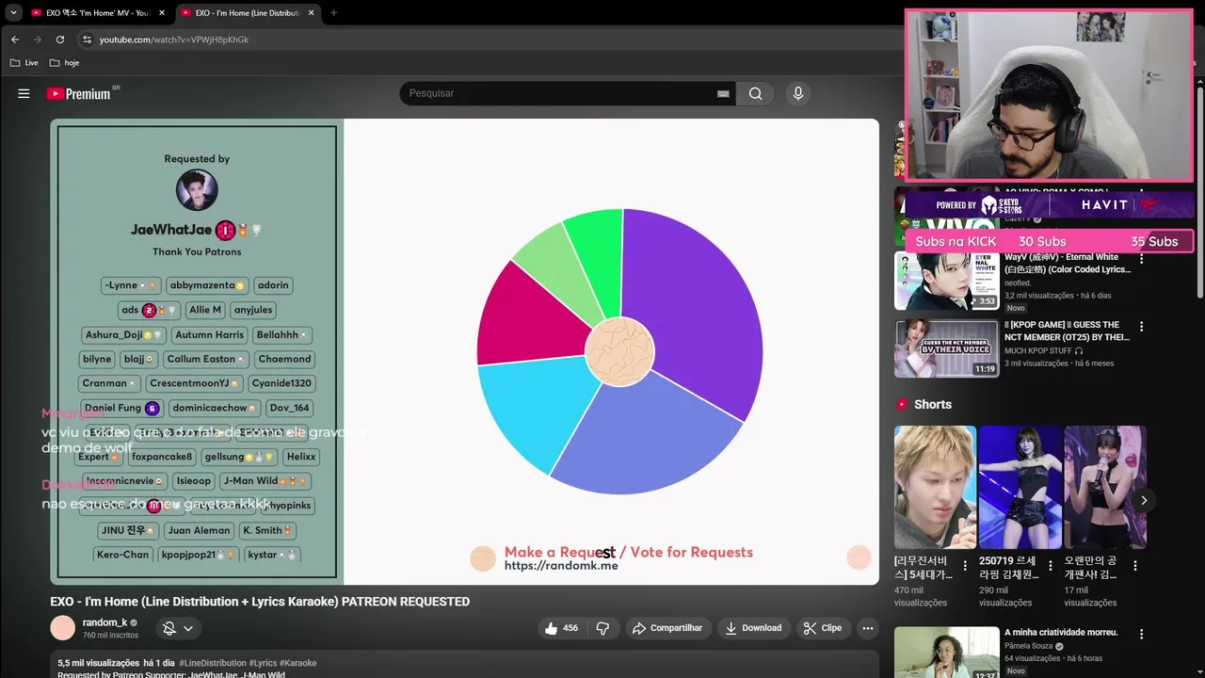The width and height of the screenshot is (1205, 678).
Task: Open options for A minha criatividade morreu
Action: tap(1141, 635)
